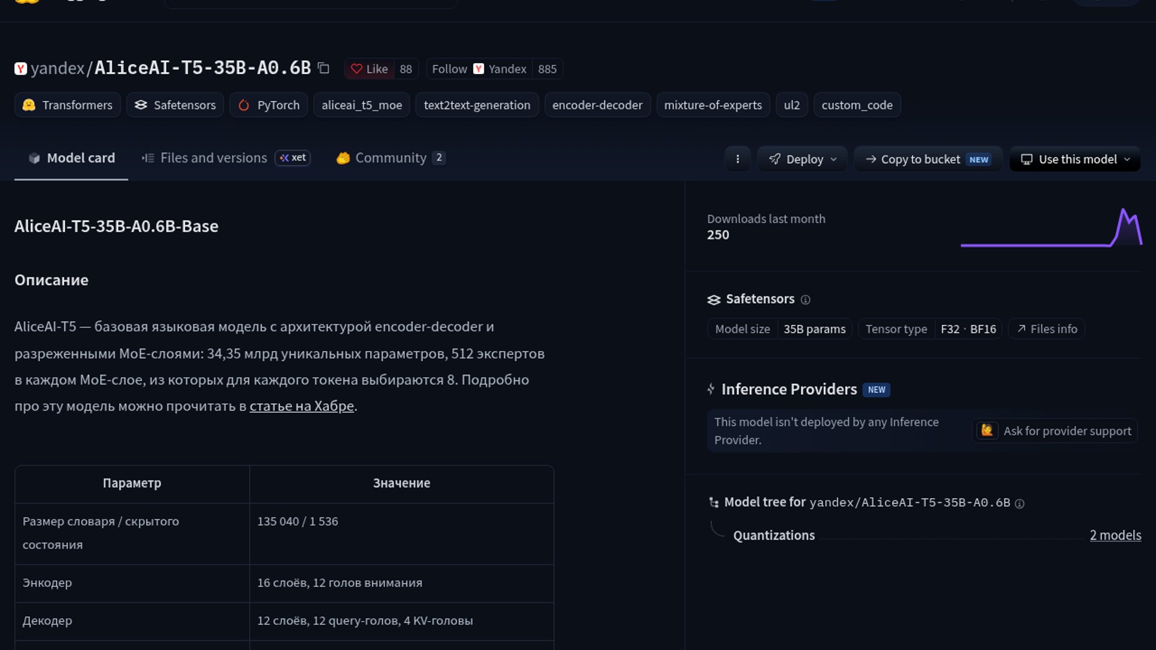Select the mixture-of-experts tag
Screen dimensions: 1156x650
713,105
